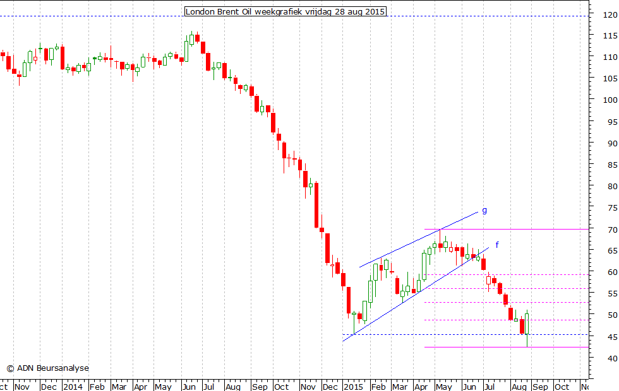Click the 105 price axis label
619x391 pixels.
coord(610,78)
